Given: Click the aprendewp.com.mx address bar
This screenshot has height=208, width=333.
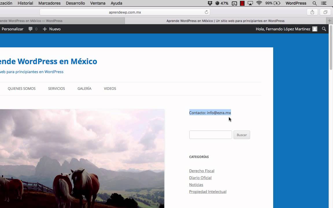Looking at the screenshot, I should point(125,12).
